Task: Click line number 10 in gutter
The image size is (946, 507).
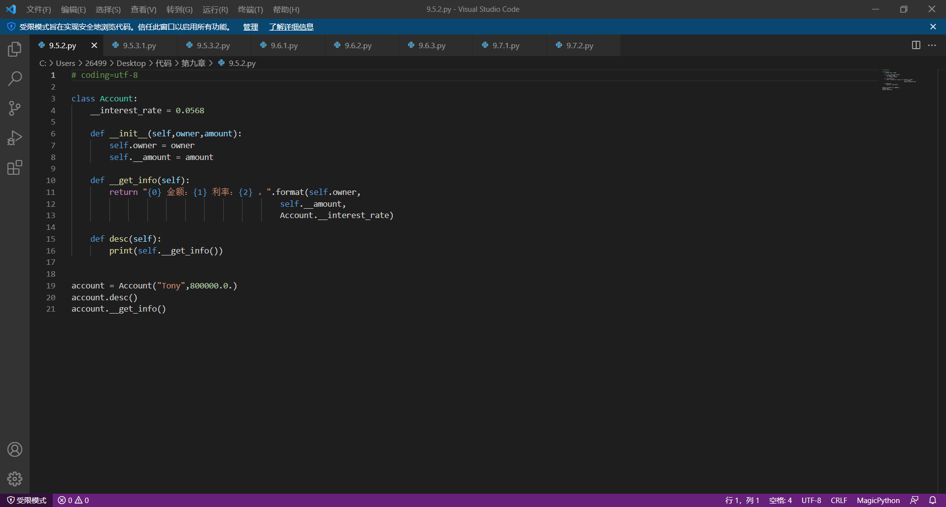Action: point(51,180)
